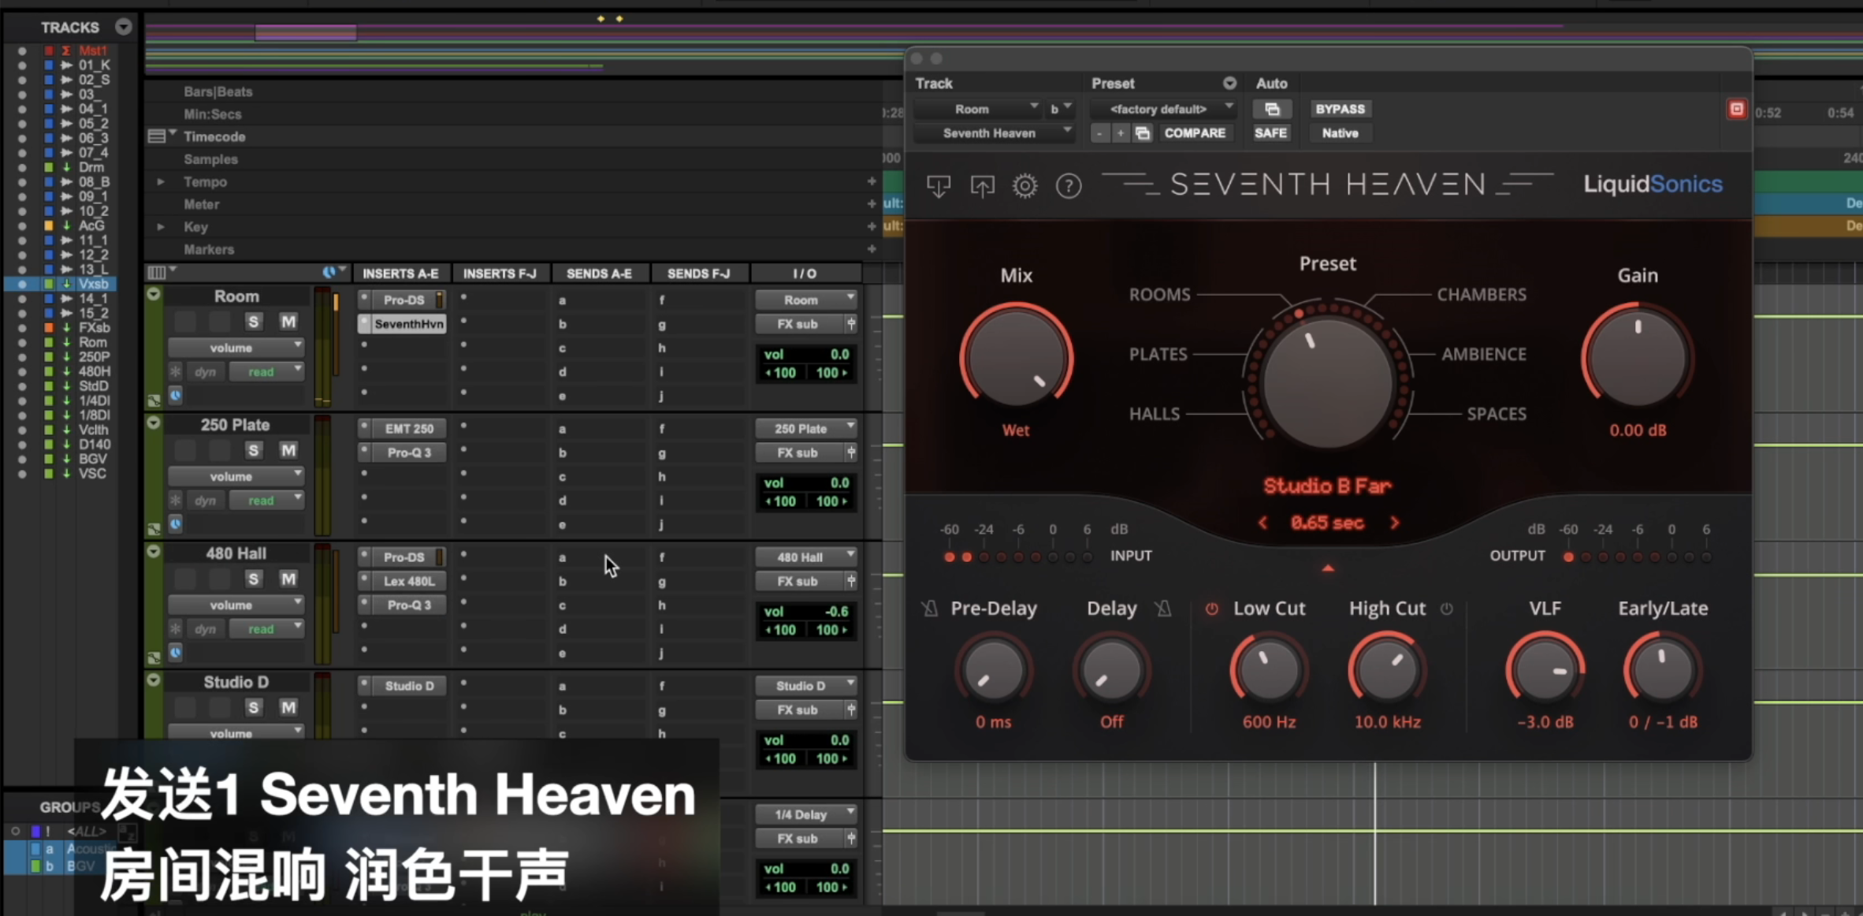Solo the 250 Plate track
Screen dimensions: 1863x916
[x=253, y=450]
